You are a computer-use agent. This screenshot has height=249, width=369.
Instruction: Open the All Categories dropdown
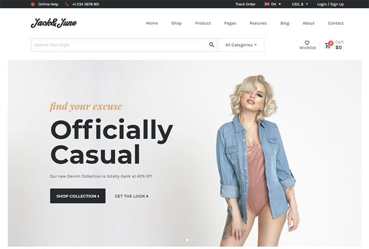click(241, 45)
